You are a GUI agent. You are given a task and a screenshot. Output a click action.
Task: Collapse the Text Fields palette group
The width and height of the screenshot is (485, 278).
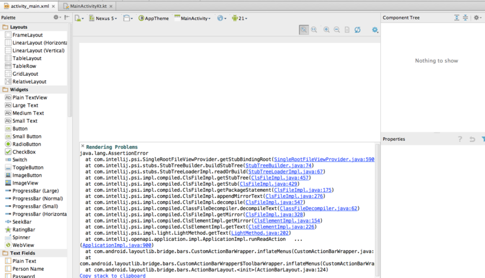[x=33, y=253]
